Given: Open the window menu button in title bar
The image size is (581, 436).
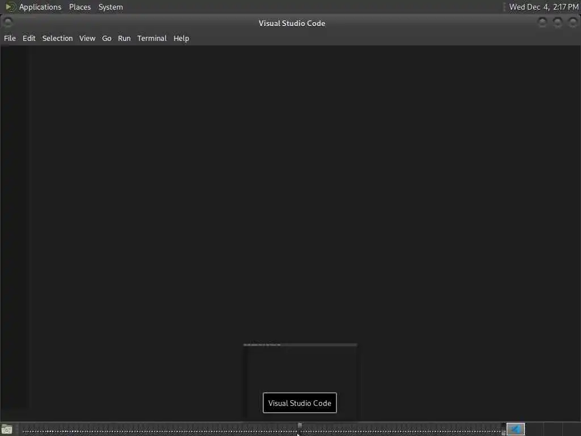Looking at the screenshot, I should click(8, 23).
